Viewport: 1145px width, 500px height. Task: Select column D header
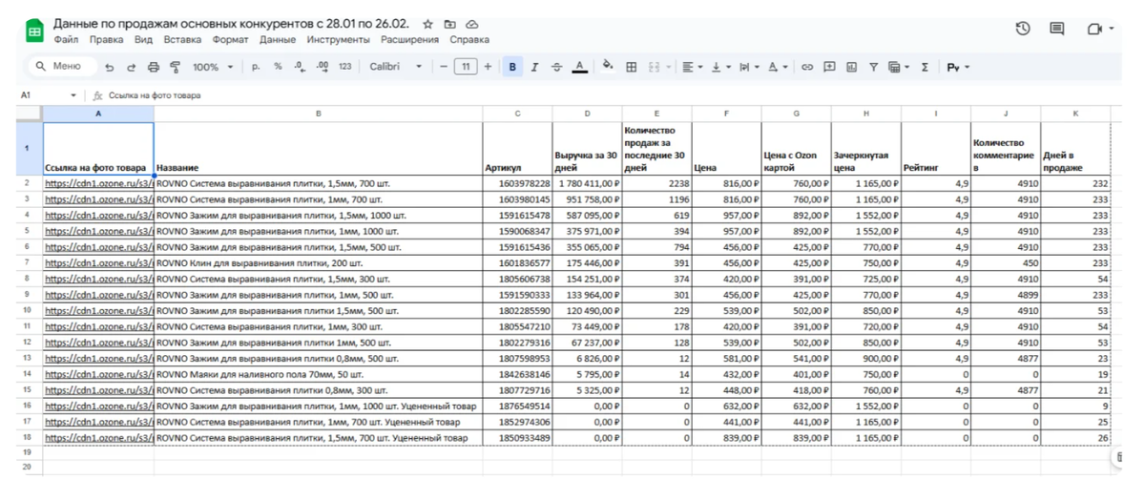point(587,114)
